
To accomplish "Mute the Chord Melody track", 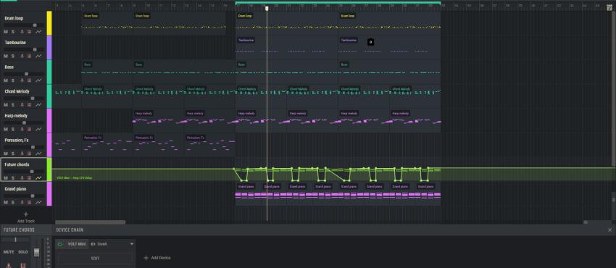I will [6, 105].
